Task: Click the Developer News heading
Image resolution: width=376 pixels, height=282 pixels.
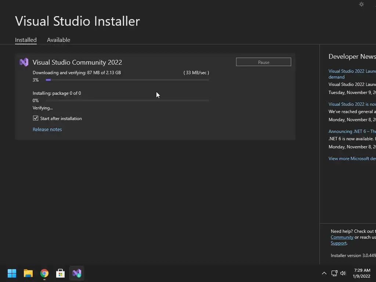Action: click(352, 57)
